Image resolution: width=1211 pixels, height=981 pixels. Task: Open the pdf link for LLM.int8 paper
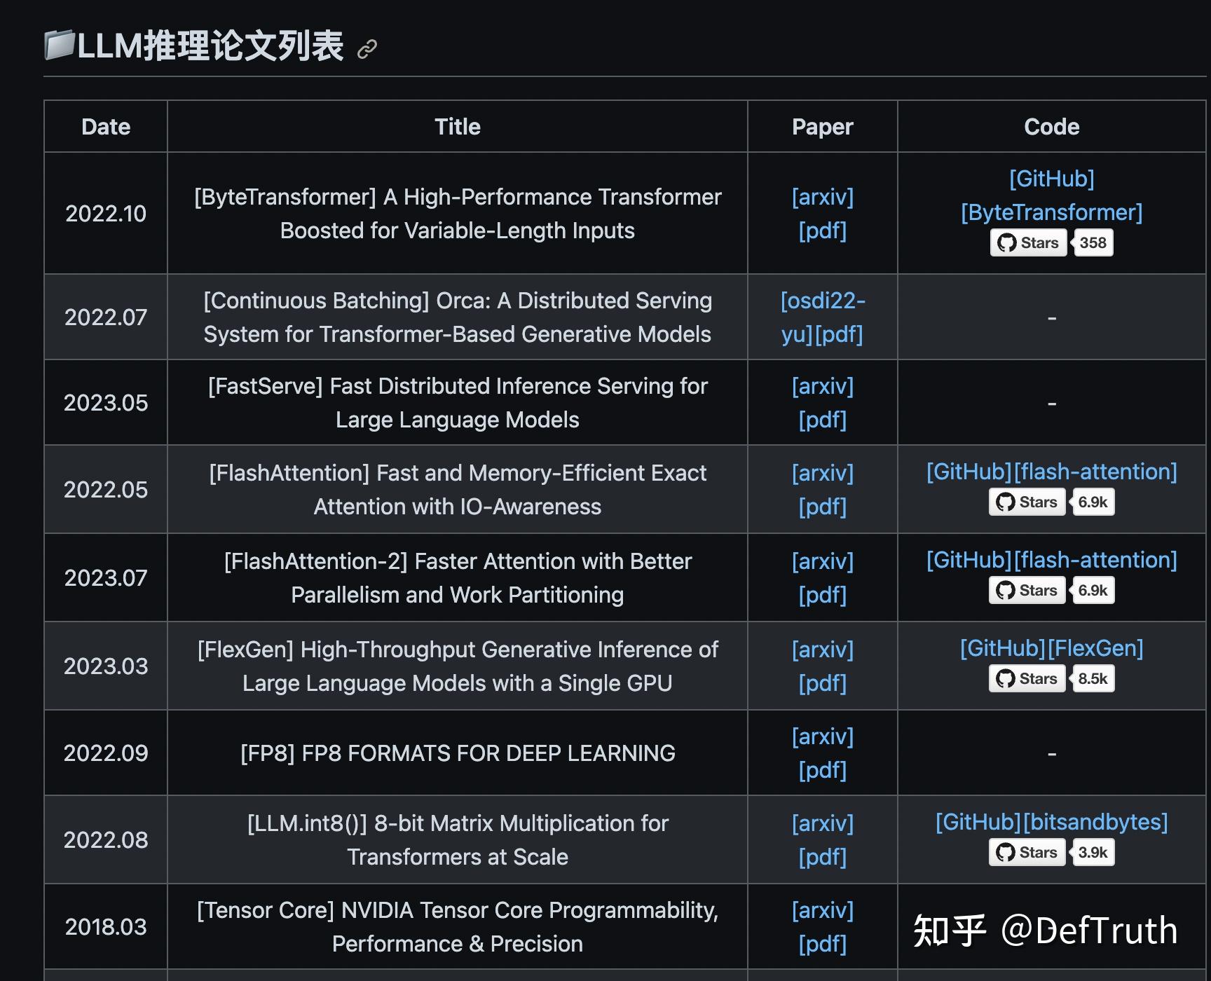(x=823, y=856)
